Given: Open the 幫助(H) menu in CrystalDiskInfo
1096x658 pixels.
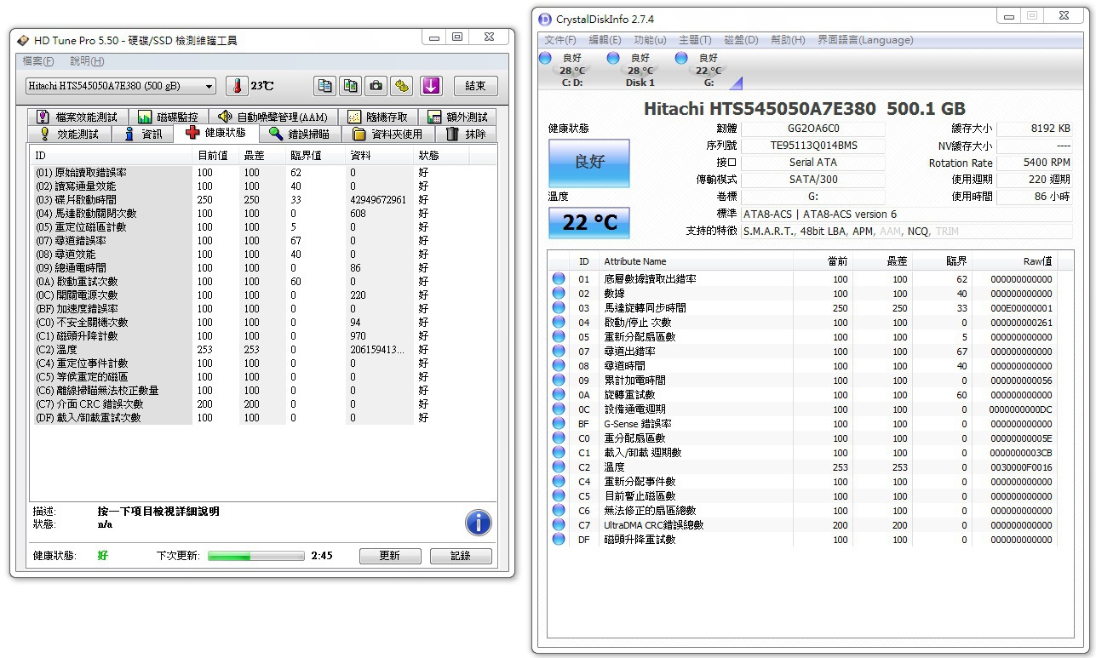Looking at the screenshot, I should pyautogui.click(x=787, y=40).
